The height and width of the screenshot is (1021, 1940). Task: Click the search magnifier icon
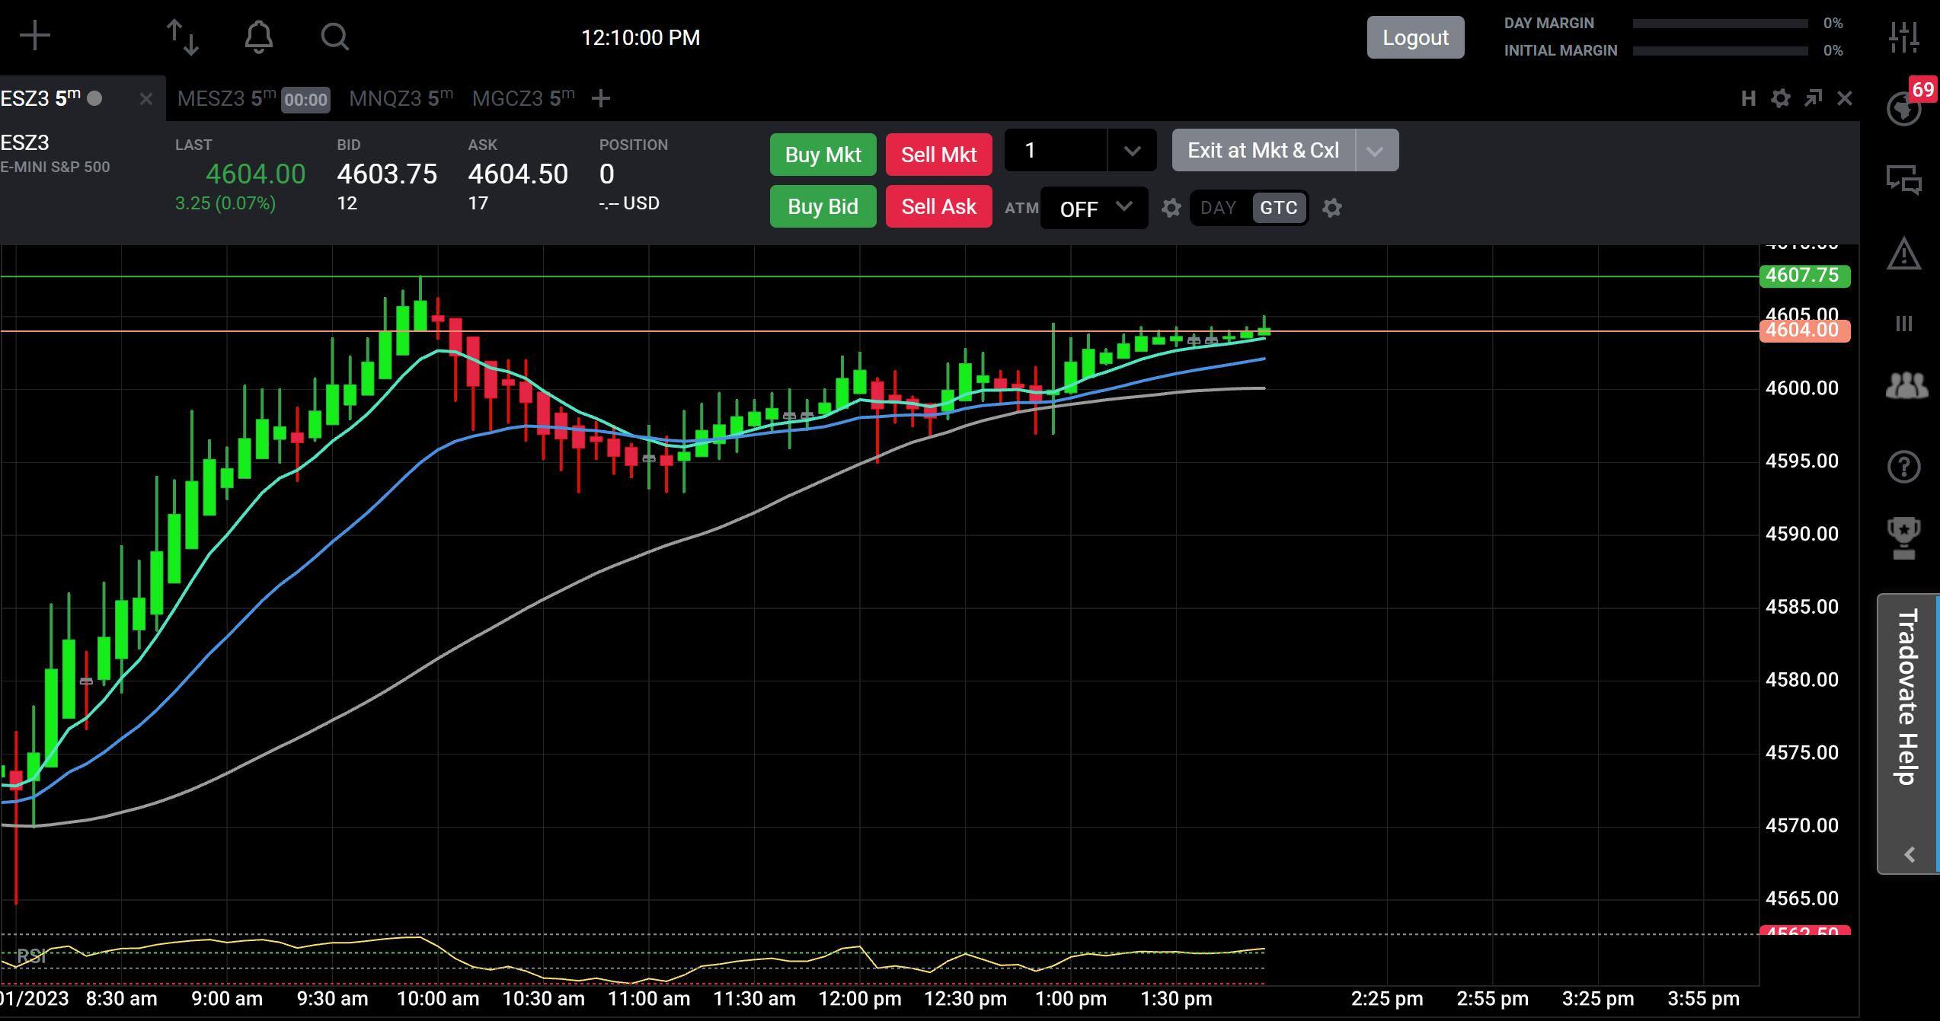tap(334, 37)
